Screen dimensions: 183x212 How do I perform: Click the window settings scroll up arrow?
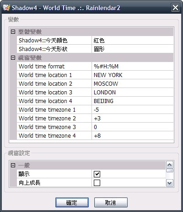point(170,165)
